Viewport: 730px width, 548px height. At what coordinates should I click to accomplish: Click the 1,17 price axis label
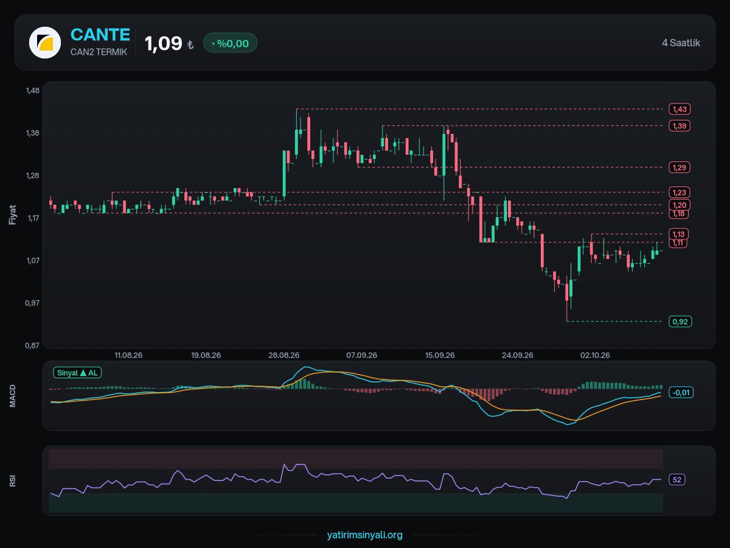point(32,218)
